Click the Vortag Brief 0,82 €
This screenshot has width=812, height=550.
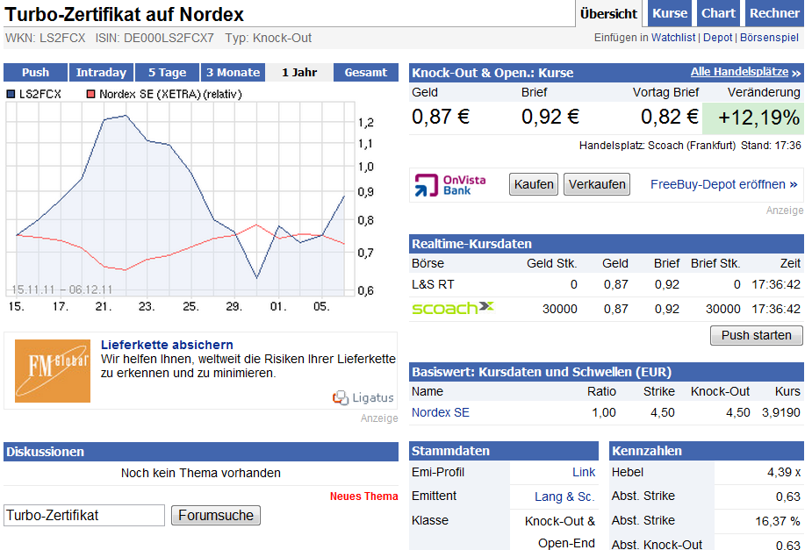(x=670, y=117)
